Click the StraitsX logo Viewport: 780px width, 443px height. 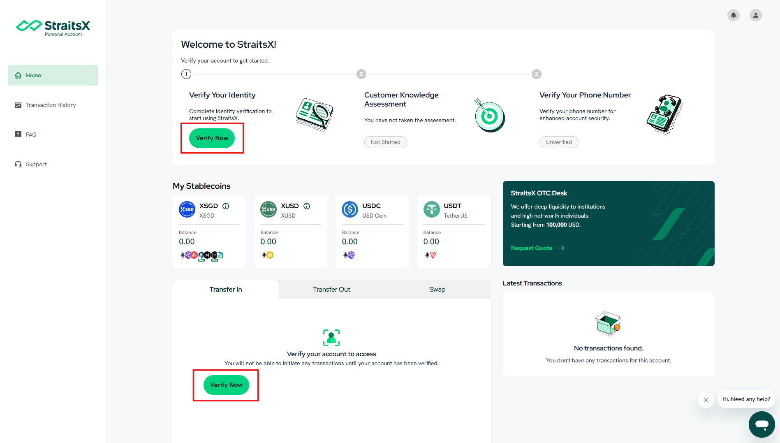point(53,28)
